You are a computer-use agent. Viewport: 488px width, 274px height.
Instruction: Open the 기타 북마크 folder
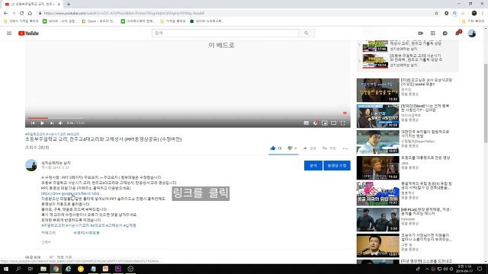click(x=473, y=21)
